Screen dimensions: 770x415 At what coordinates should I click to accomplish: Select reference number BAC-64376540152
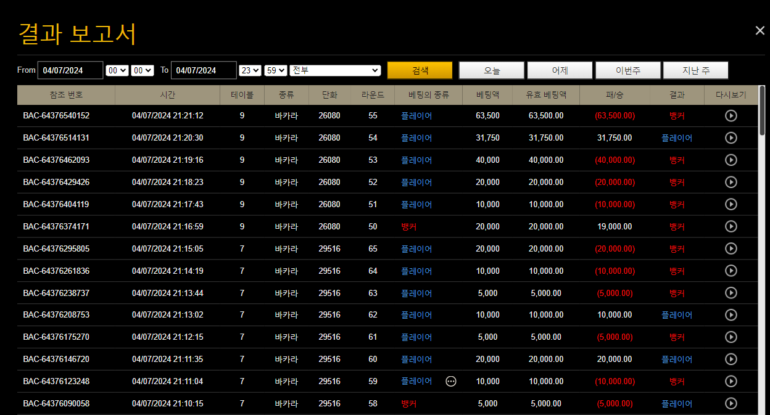(56, 116)
